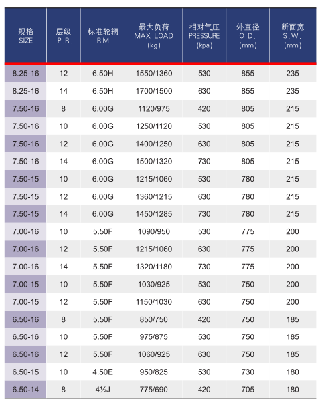Click the S.W. (mm) header
The image size is (322, 403).
[x=293, y=35]
